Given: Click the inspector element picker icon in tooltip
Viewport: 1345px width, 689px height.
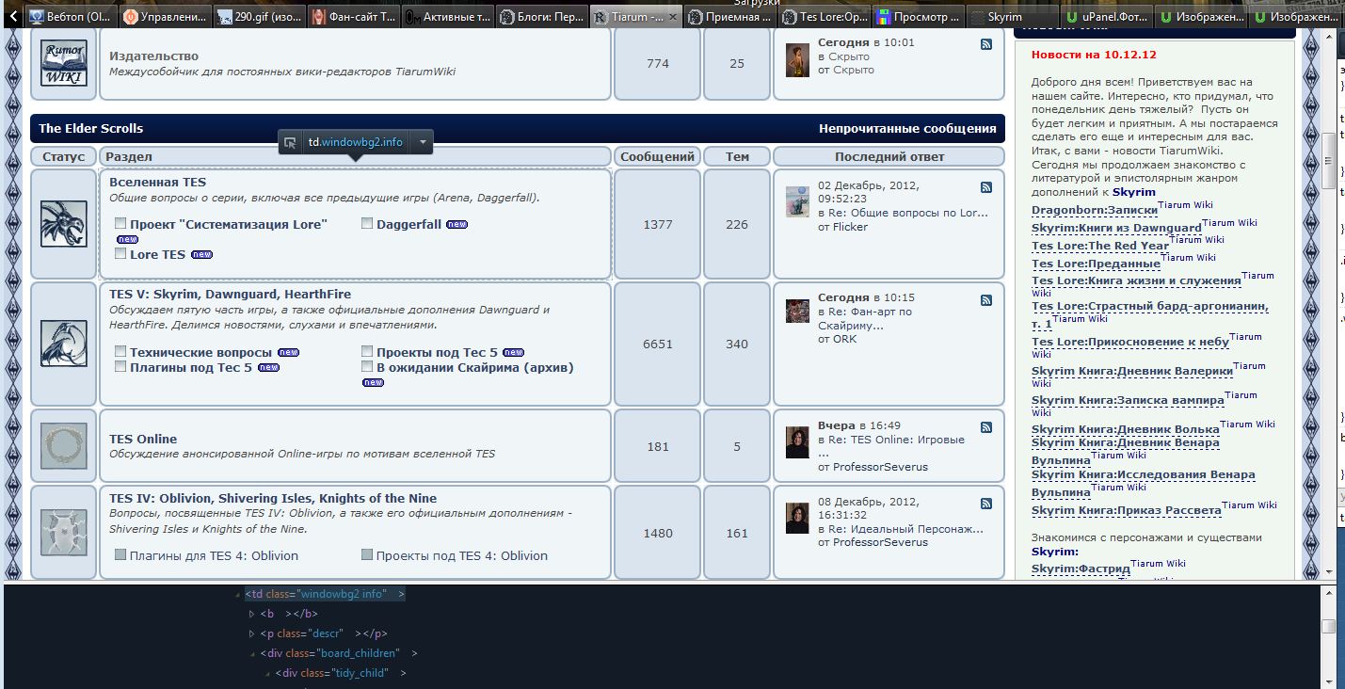Looking at the screenshot, I should [291, 142].
